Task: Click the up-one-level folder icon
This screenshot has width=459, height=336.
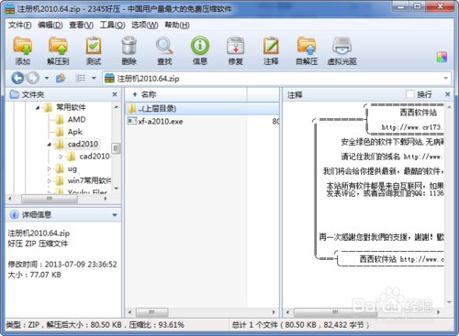Action: [x=61, y=78]
